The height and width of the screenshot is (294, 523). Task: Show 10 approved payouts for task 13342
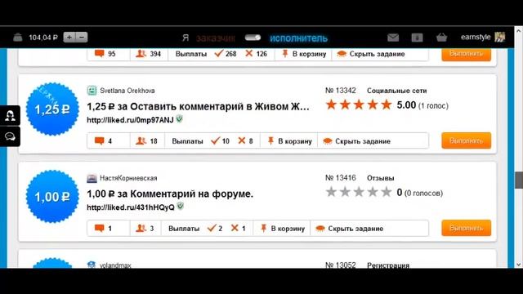point(216,141)
